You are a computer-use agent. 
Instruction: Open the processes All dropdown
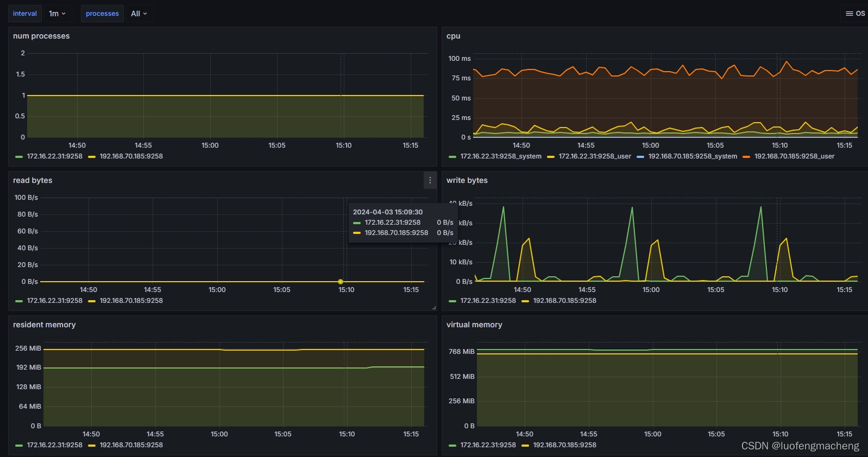click(139, 14)
